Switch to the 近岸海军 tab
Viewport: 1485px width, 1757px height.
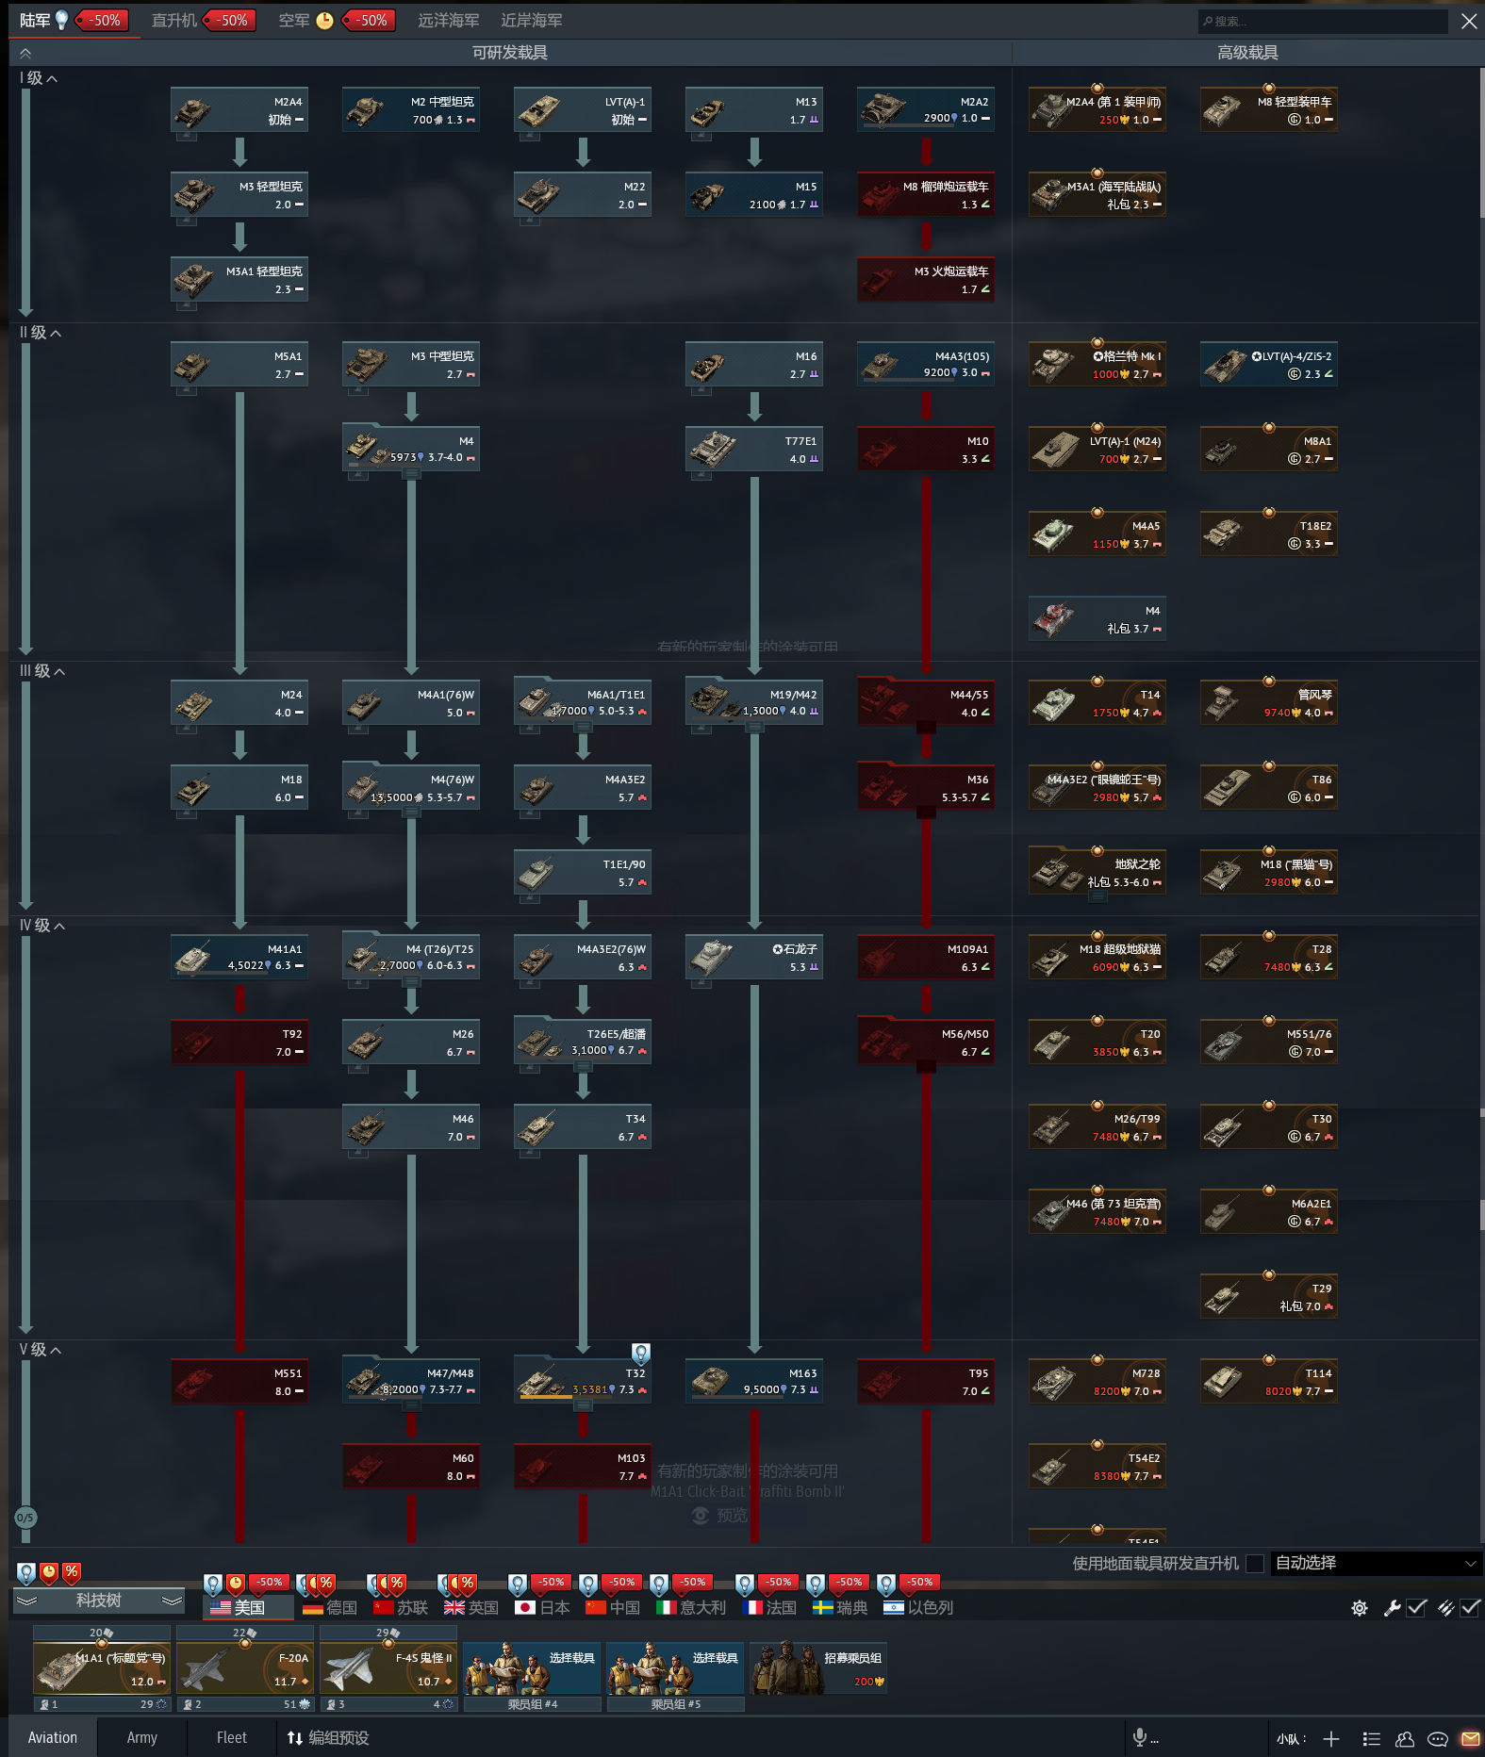click(x=532, y=21)
